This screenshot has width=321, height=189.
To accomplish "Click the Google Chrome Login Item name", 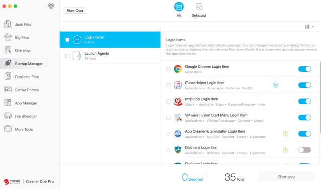I will click(207, 66).
